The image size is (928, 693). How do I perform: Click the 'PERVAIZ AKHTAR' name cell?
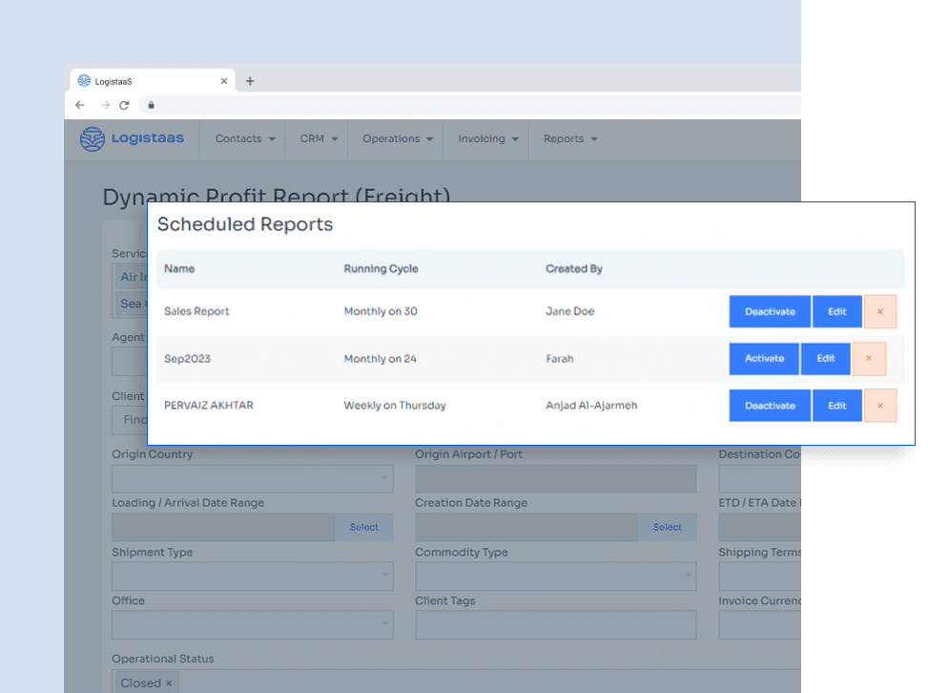(208, 405)
